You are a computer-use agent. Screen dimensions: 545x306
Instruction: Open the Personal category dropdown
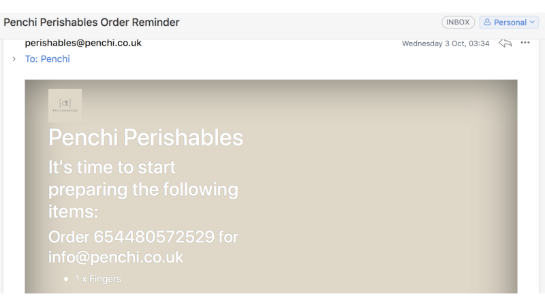point(509,22)
